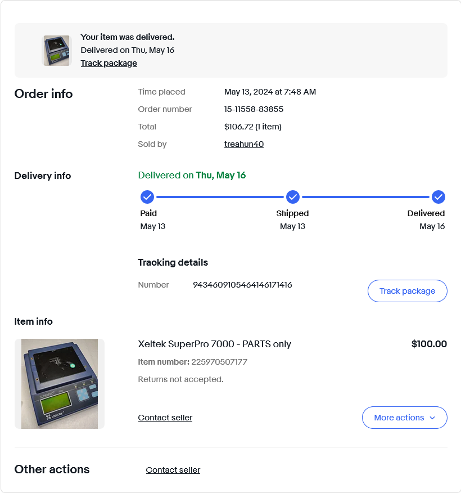This screenshot has height=493, width=461.
Task: Click the Delivered on Thu, May 16 heading
Action: [192, 175]
